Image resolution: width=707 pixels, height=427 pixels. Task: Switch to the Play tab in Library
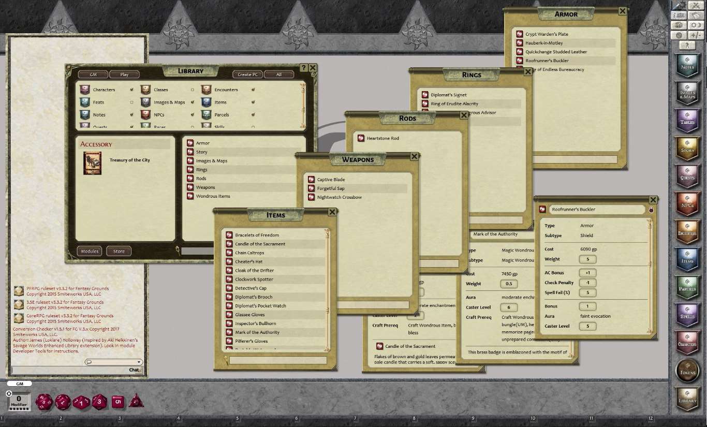tap(124, 74)
